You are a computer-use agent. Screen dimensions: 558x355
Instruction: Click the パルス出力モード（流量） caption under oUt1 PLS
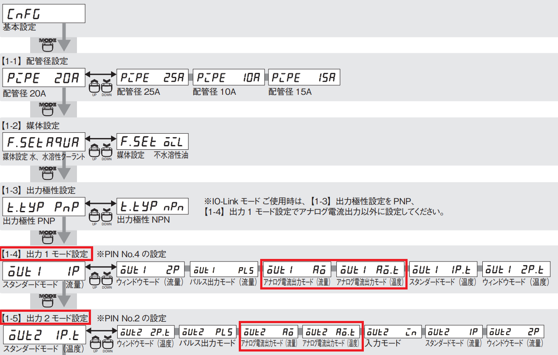pyautogui.click(x=223, y=282)
